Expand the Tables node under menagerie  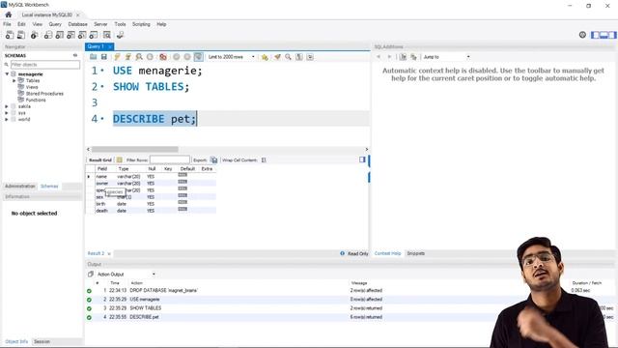pyautogui.click(x=14, y=80)
